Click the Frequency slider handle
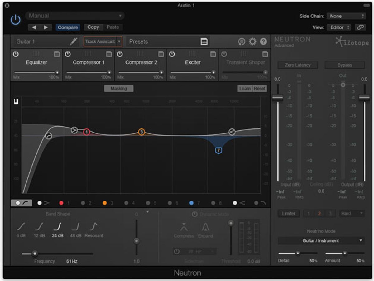The image size is (374, 281). pyautogui.click(x=35, y=254)
